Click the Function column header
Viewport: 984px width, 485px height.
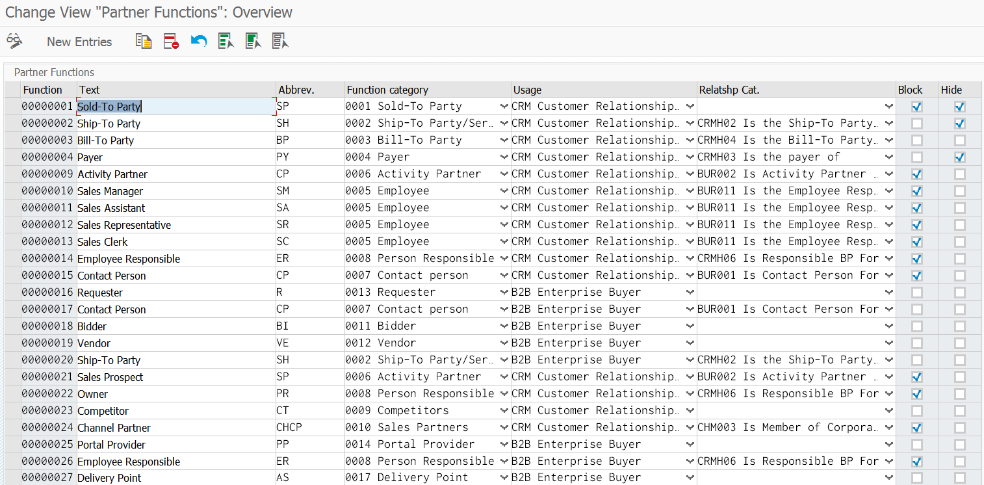click(x=49, y=90)
